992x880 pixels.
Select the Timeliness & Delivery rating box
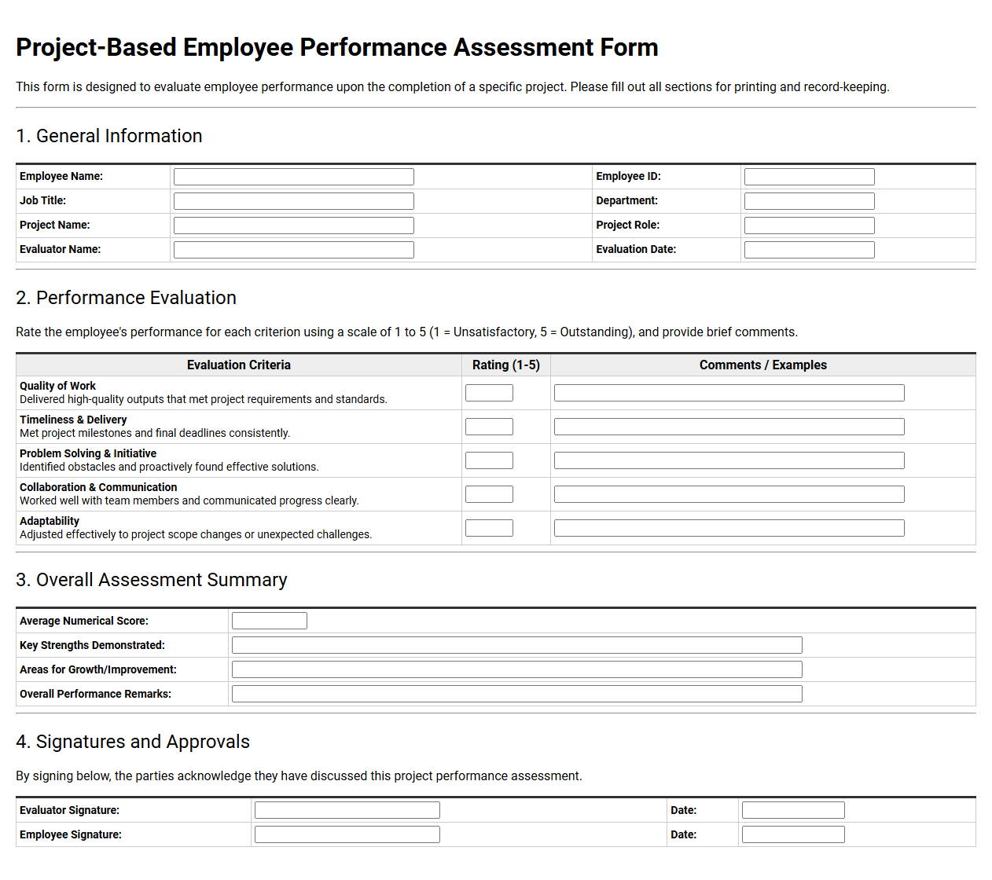click(489, 427)
